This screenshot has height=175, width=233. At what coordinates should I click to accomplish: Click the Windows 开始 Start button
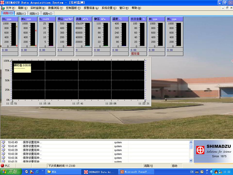pyautogui.click(x=11, y=172)
